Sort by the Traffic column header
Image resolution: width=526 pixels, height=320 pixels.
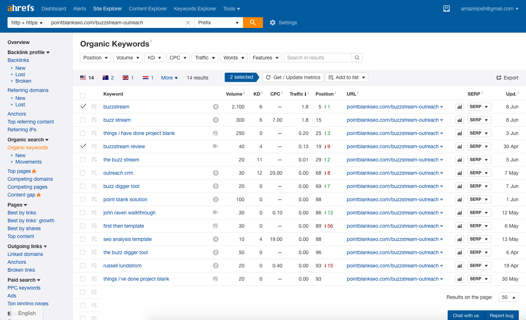click(x=298, y=94)
